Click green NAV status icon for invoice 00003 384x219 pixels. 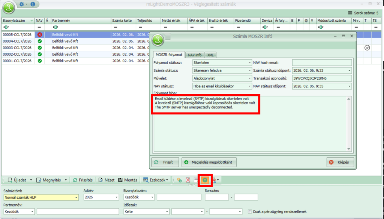[39, 48]
